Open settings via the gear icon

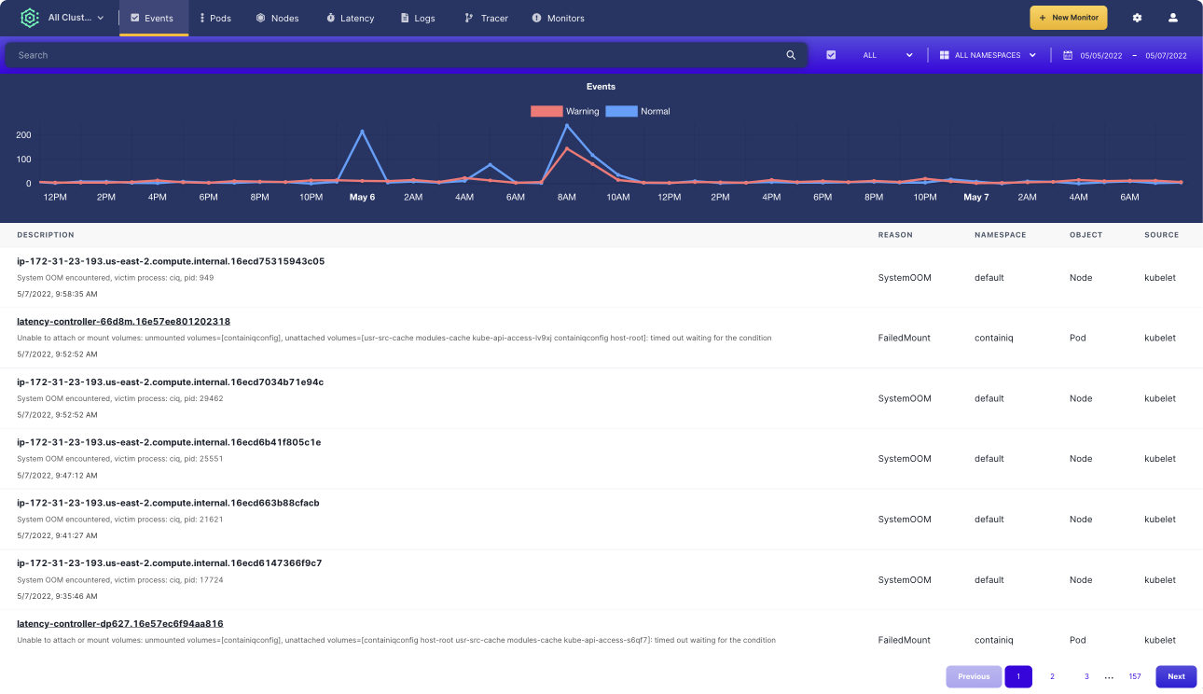pos(1137,18)
